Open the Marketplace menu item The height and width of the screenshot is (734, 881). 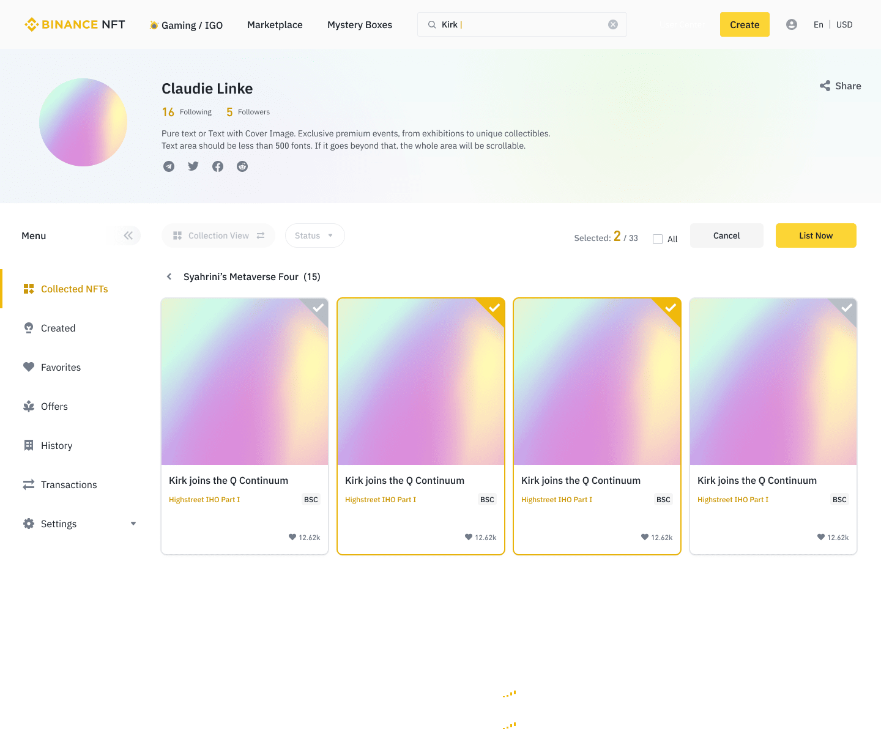click(x=275, y=24)
